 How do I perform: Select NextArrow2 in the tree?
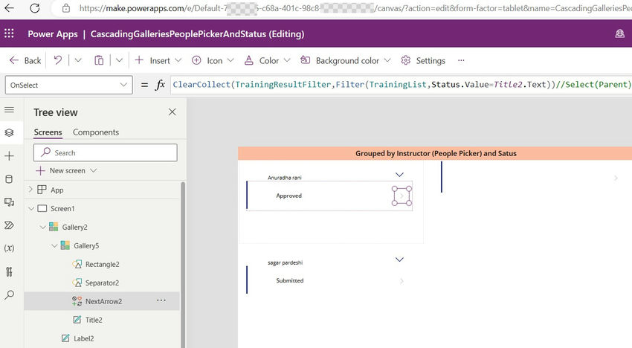coord(103,301)
